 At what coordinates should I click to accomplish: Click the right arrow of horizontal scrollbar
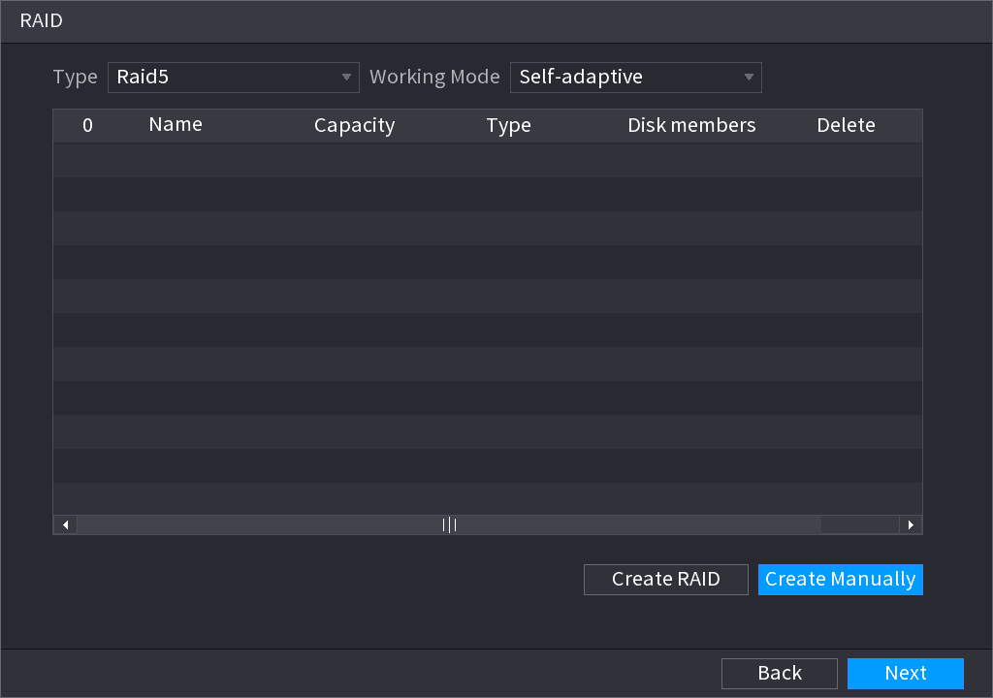(911, 524)
